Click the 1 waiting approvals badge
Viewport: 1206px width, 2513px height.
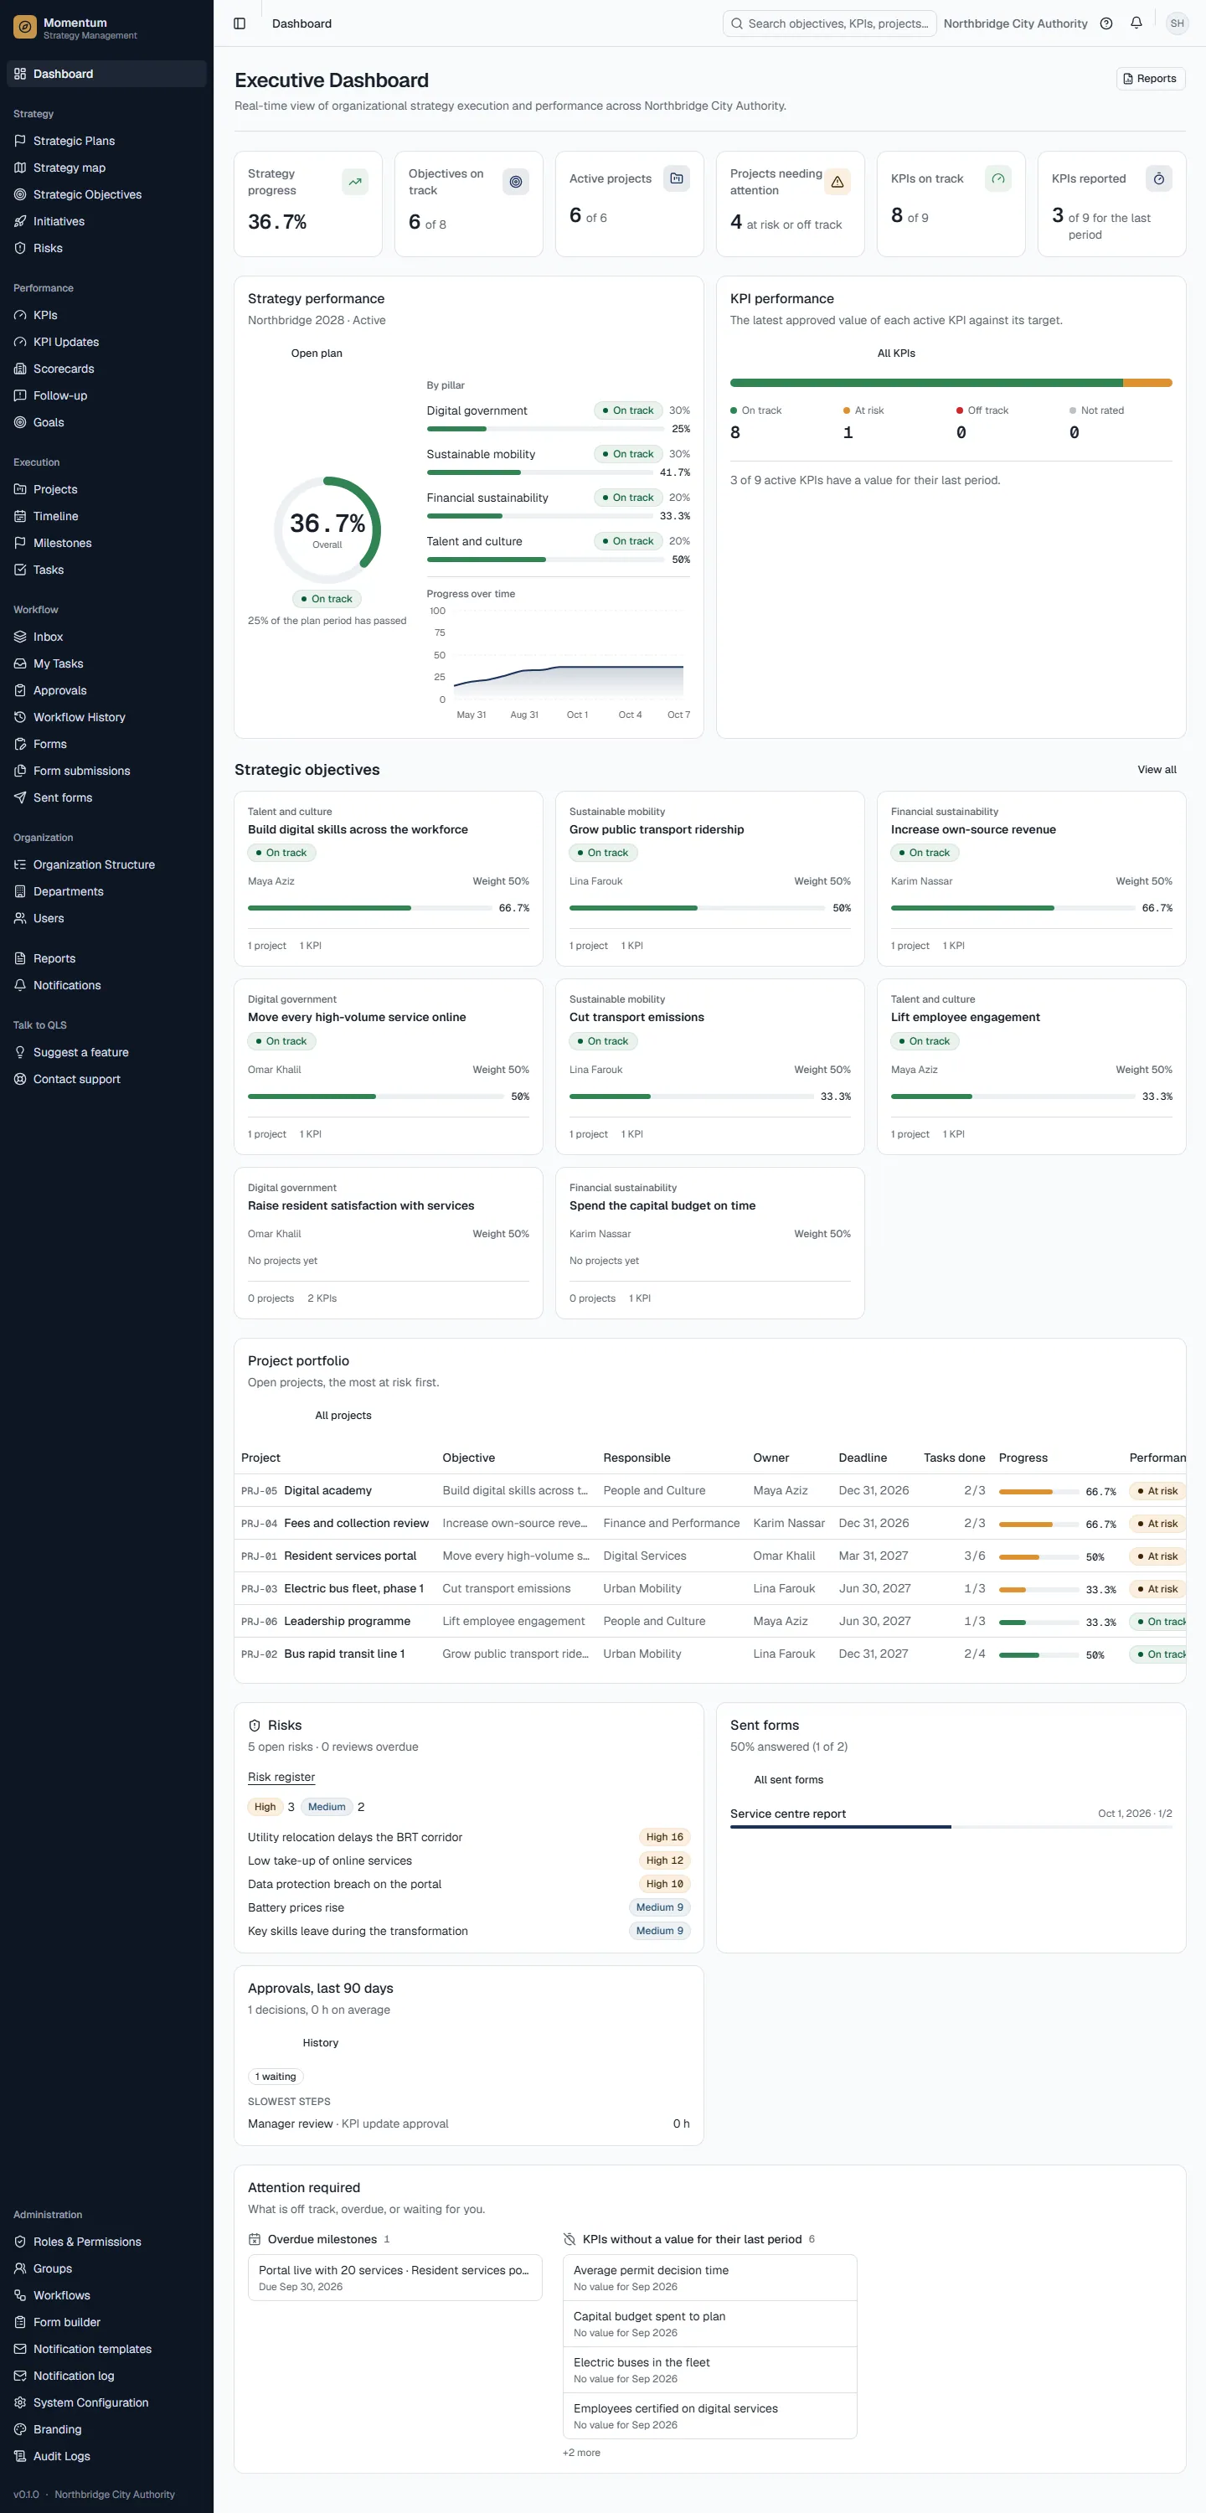pyautogui.click(x=276, y=2076)
